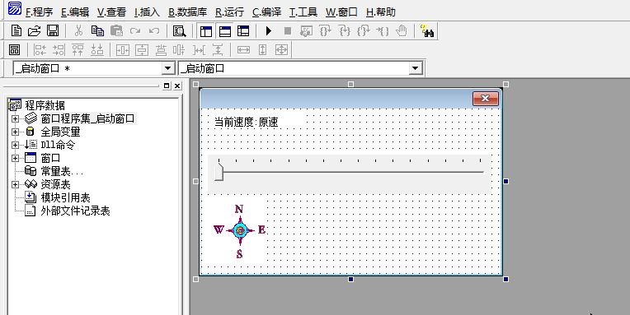Open the E.编辑 menu
The height and width of the screenshot is (315, 630).
(75, 12)
